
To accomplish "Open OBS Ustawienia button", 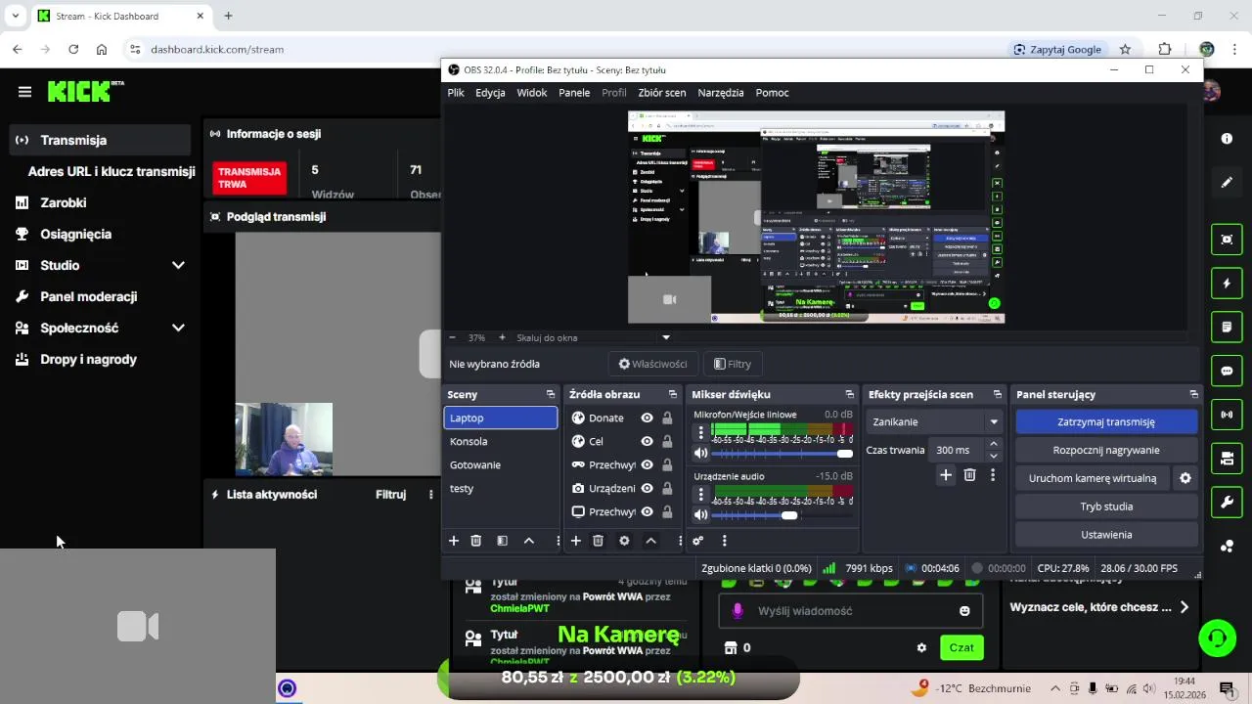I will (x=1106, y=535).
